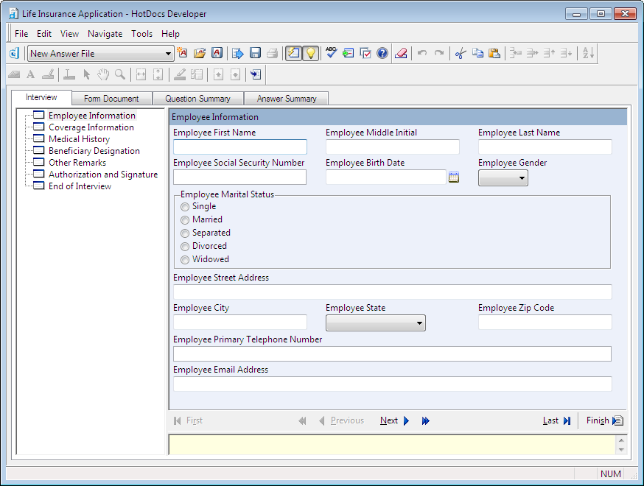
Task: Open the Employee Gender dropdown
Action: pyautogui.click(x=503, y=177)
